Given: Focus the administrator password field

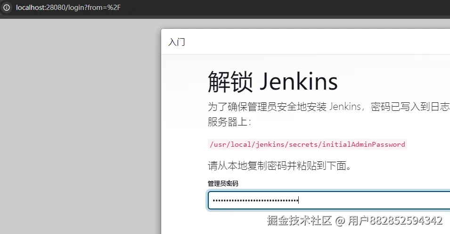Looking at the screenshot, I should click(329, 200).
